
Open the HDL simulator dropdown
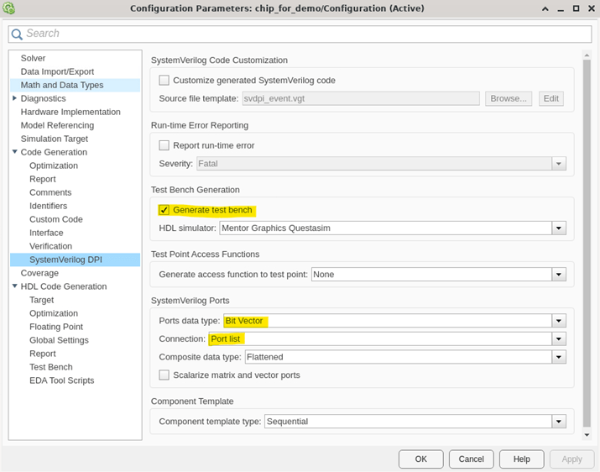click(558, 228)
